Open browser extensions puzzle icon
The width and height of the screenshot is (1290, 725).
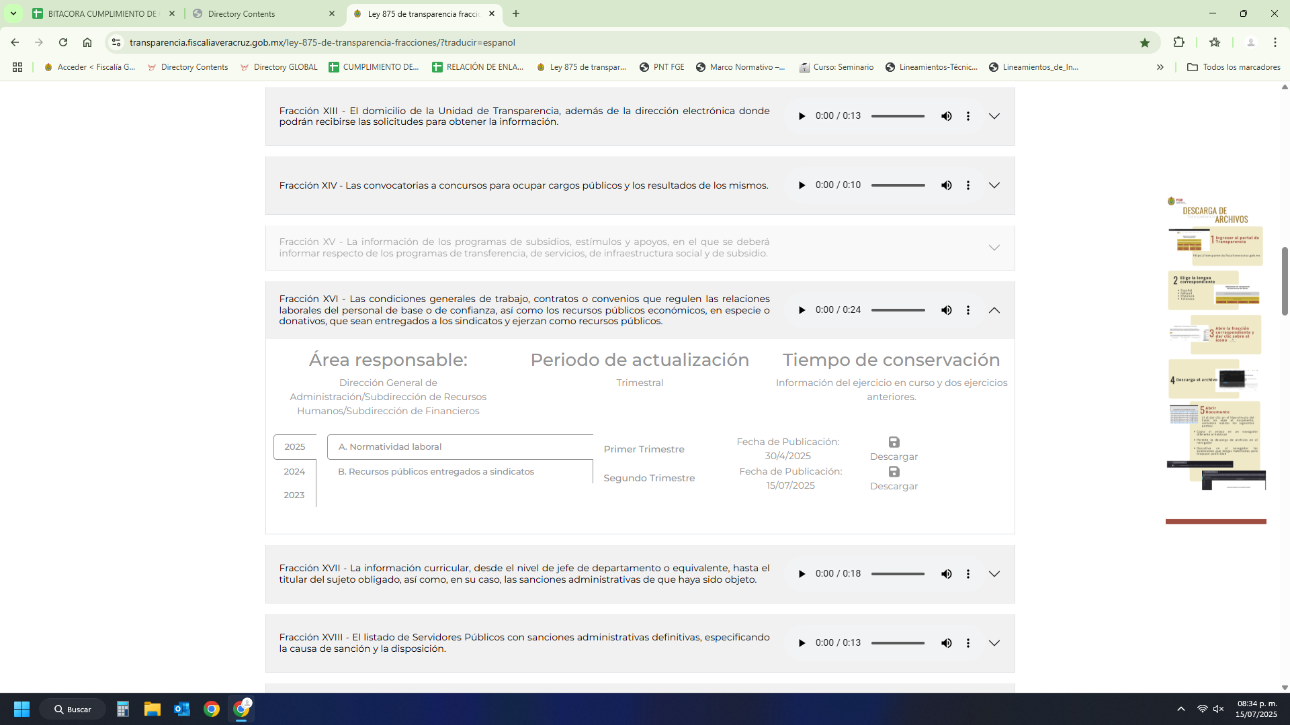coord(1178,42)
